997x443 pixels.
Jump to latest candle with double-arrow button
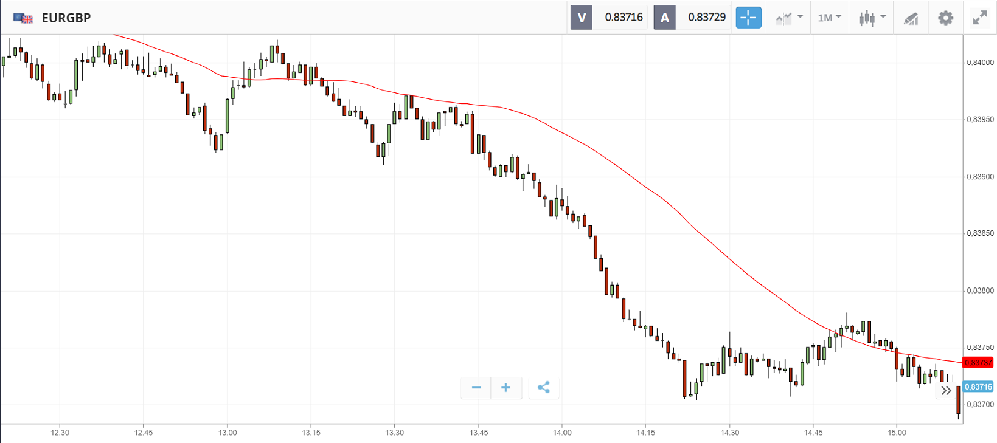pyautogui.click(x=946, y=391)
